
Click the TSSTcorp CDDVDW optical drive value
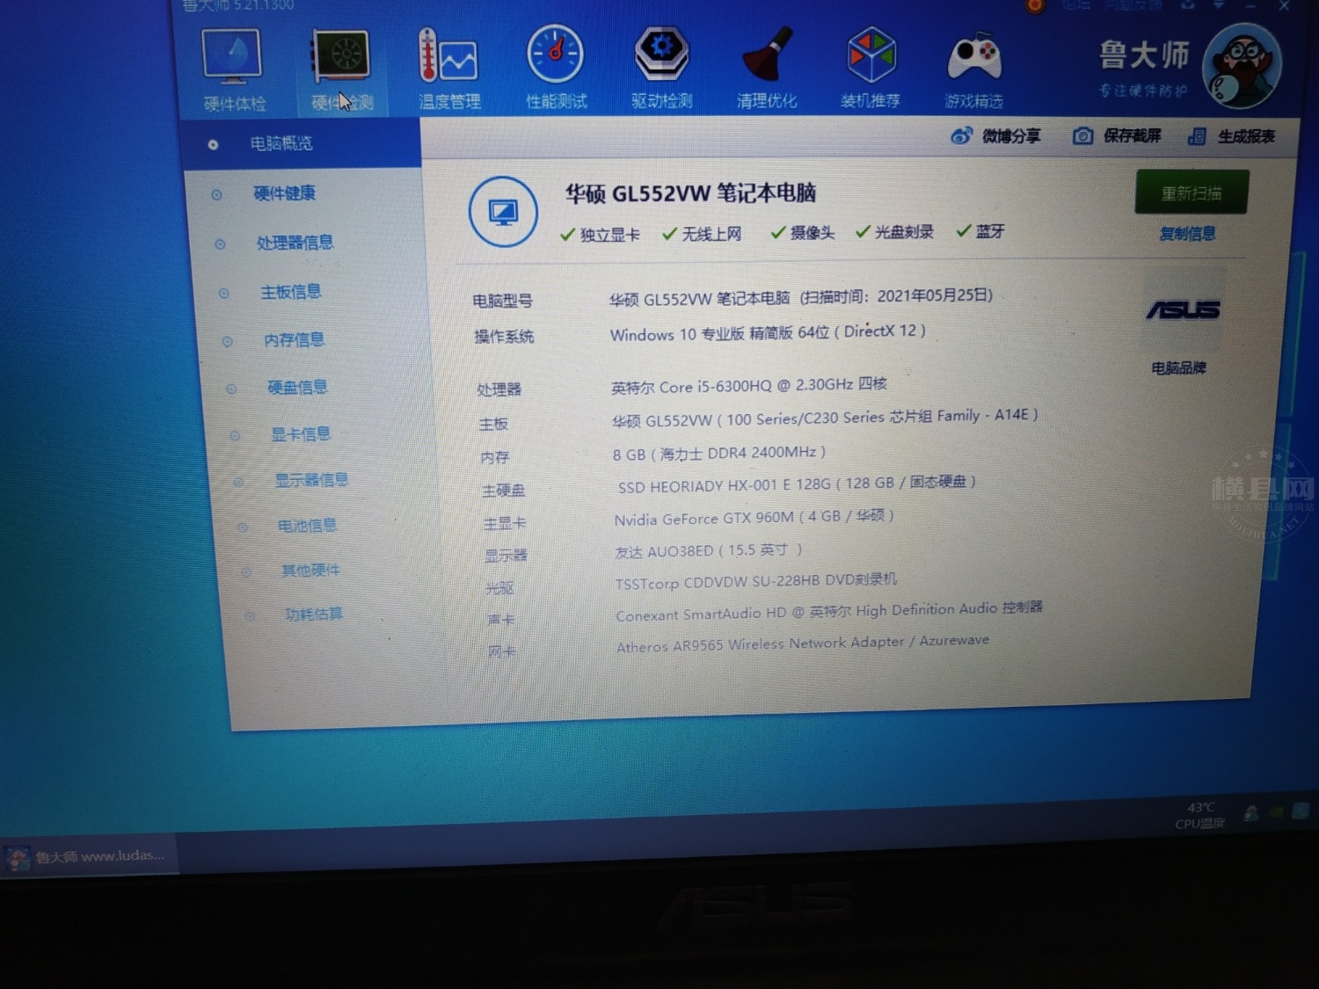(756, 582)
